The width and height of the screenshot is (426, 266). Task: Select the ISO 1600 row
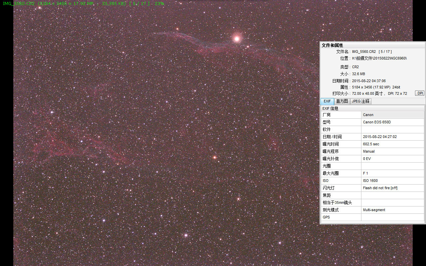pyautogui.click(x=372, y=181)
